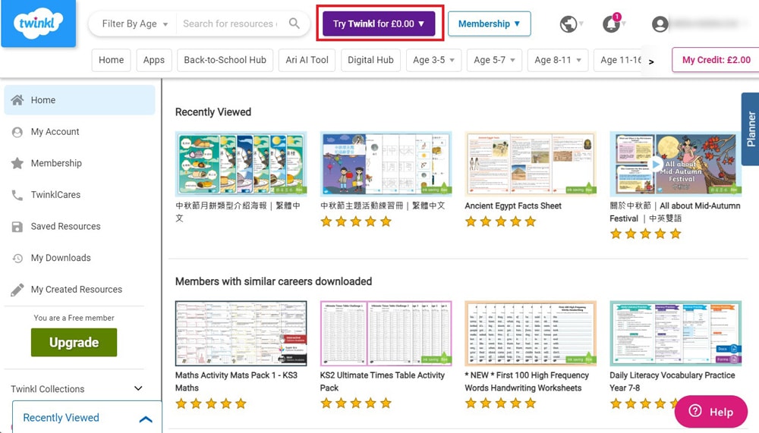This screenshot has width=759, height=433.
Task: Open the Age 8-11 dropdown
Action: tap(558, 60)
